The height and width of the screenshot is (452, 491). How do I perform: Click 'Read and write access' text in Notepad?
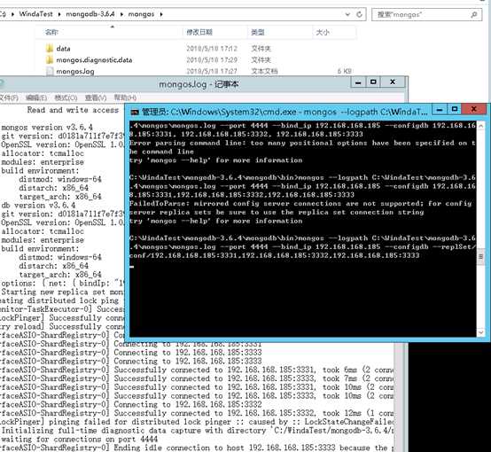click(x=73, y=110)
